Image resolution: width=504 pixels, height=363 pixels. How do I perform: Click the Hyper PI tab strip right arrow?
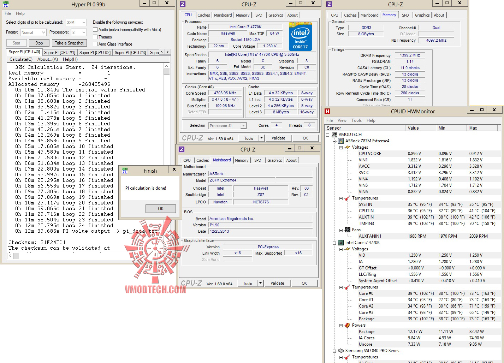[168, 52]
